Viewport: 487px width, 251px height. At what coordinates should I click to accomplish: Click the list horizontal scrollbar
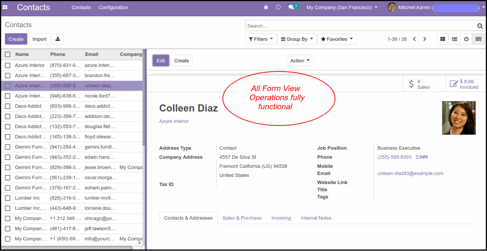tap(67, 248)
